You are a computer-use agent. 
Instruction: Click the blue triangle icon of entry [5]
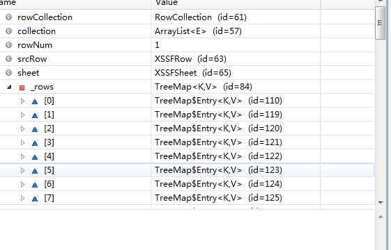[x=35, y=171]
